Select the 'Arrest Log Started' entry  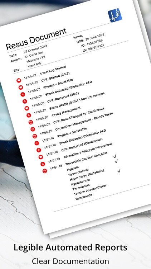pos(53,70)
